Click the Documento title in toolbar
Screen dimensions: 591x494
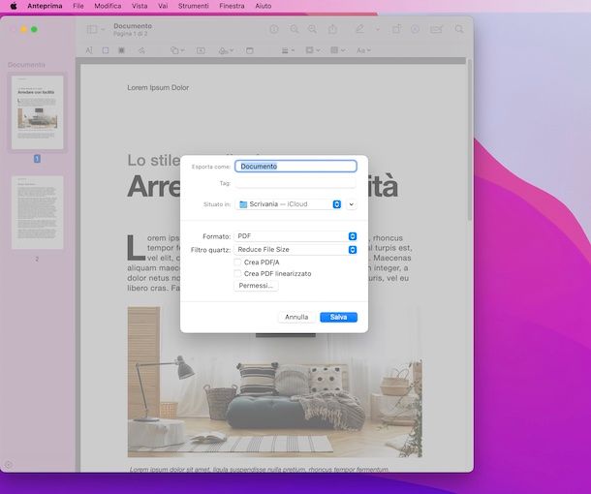(x=133, y=26)
